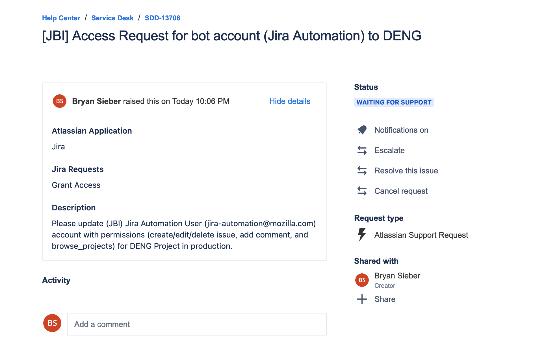Click the Jira value under Atlassian Application
533x340 pixels.
tap(58, 147)
